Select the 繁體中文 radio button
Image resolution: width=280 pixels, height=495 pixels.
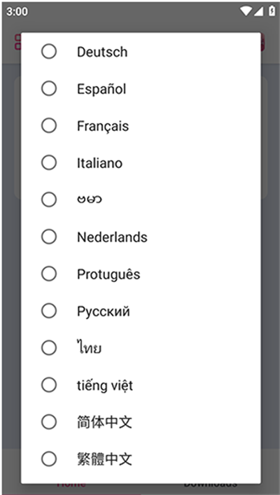coord(49,459)
